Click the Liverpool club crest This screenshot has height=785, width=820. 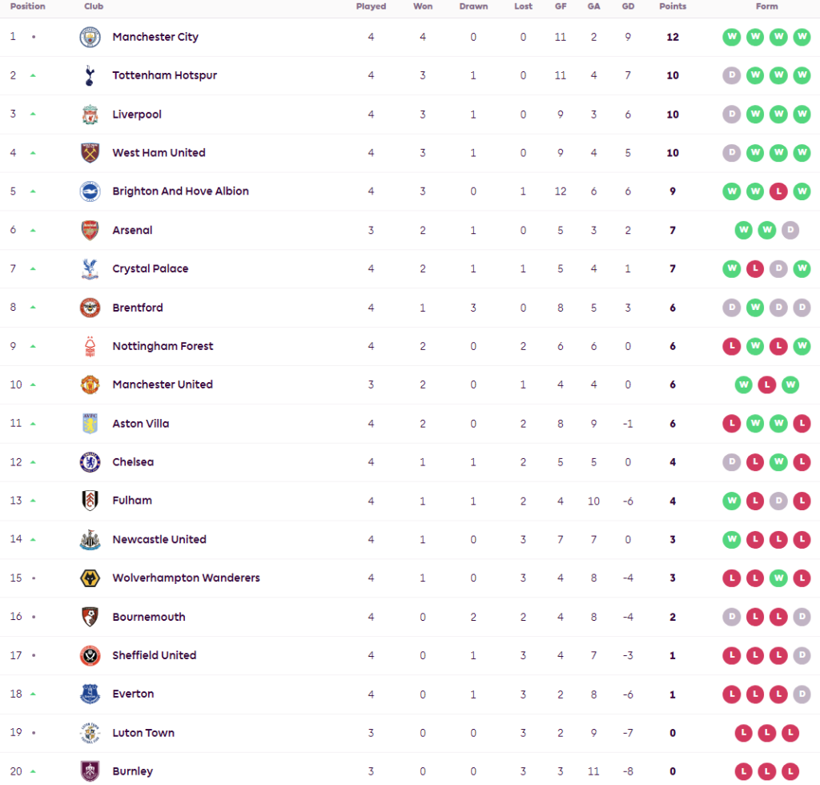90,115
